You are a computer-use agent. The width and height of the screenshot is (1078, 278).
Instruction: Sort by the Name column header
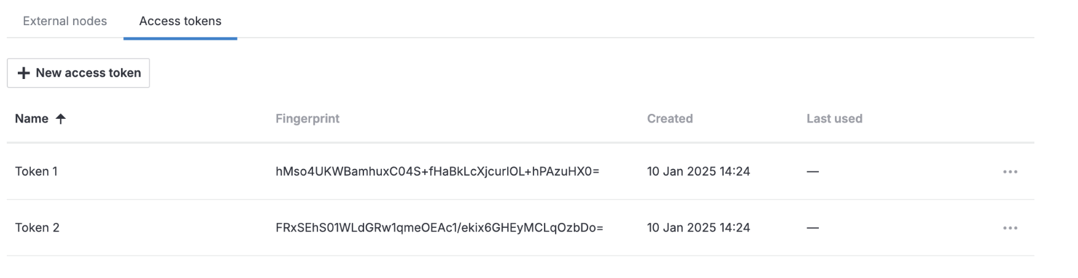pos(31,119)
